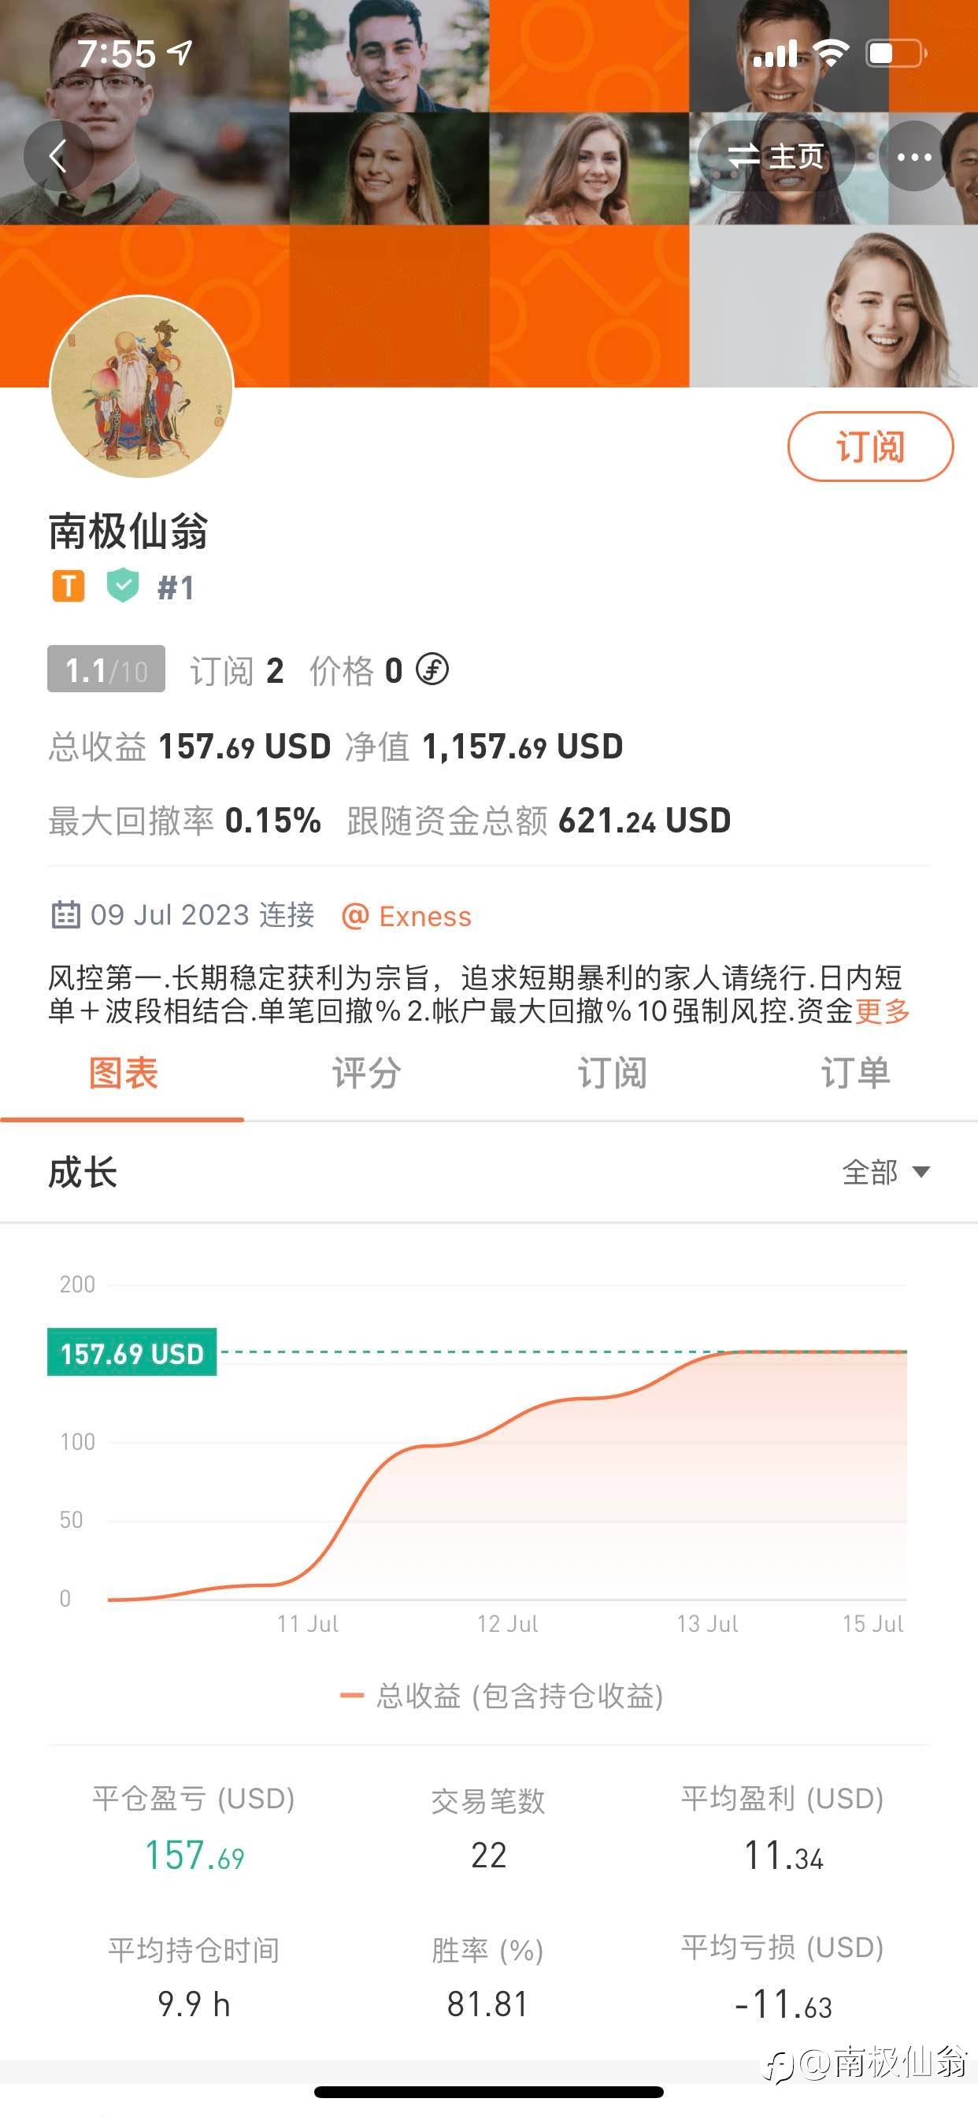Screen dimensions: 978x2117
Task: Switch to the 评分 tab
Action: point(366,1073)
